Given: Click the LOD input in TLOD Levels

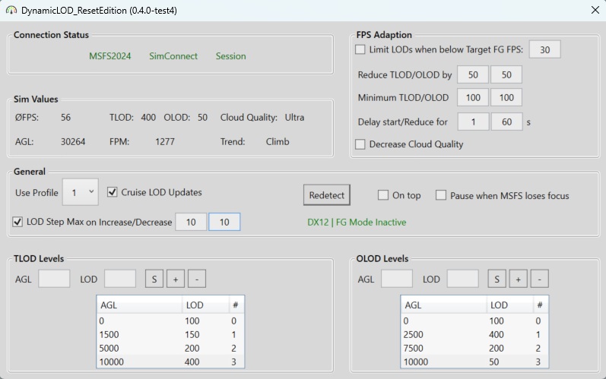Looking at the screenshot, I should point(120,279).
